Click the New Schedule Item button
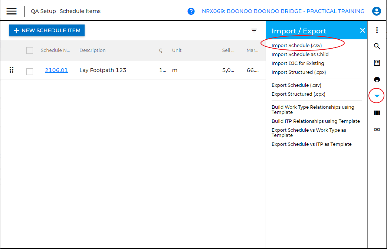Image resolution: width=387 pixels, height=249 pixels. [47, 30]
